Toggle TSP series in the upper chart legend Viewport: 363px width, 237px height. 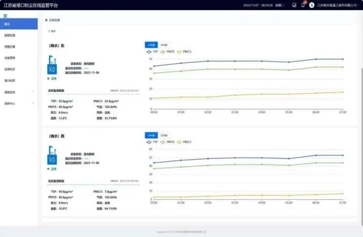(152, 51)
